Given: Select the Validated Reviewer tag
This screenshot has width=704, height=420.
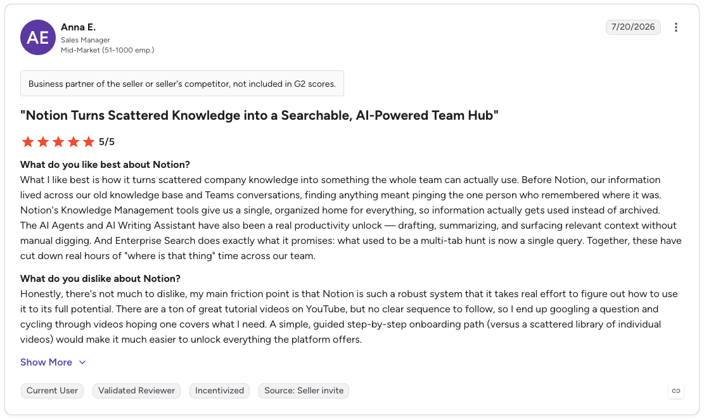Looking at the screenshot, I should pos(136,391).
